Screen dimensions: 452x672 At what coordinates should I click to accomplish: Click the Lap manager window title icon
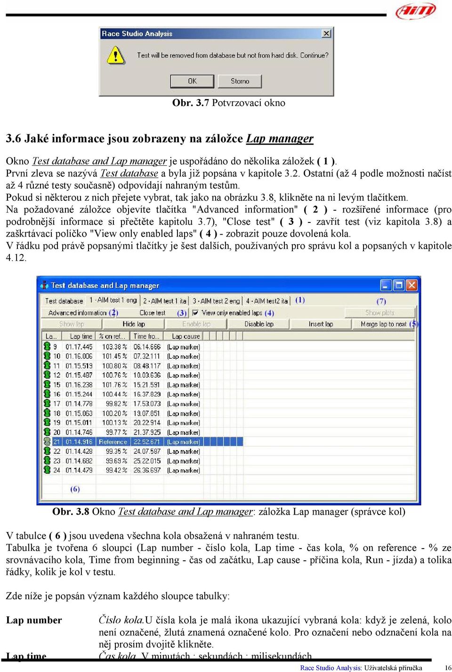click(x=45, y=285)
